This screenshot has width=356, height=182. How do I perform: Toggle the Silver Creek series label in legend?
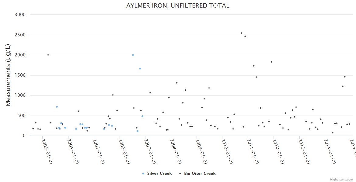tap(159, 174)
